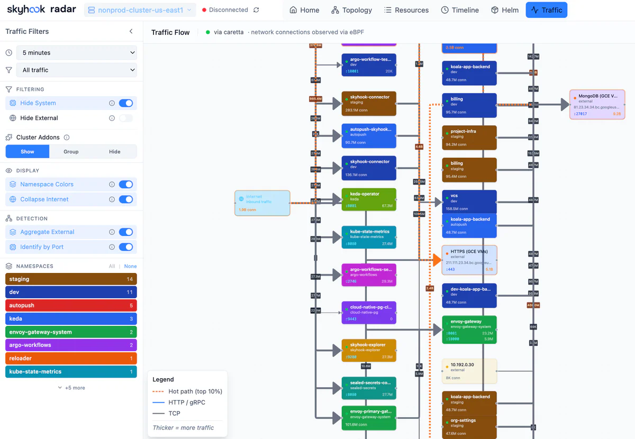Image resolution: width=635 pixels, height=439 pixels.
Task: Click the Identify by Port info icon
Action: click(x=112, y=247)
